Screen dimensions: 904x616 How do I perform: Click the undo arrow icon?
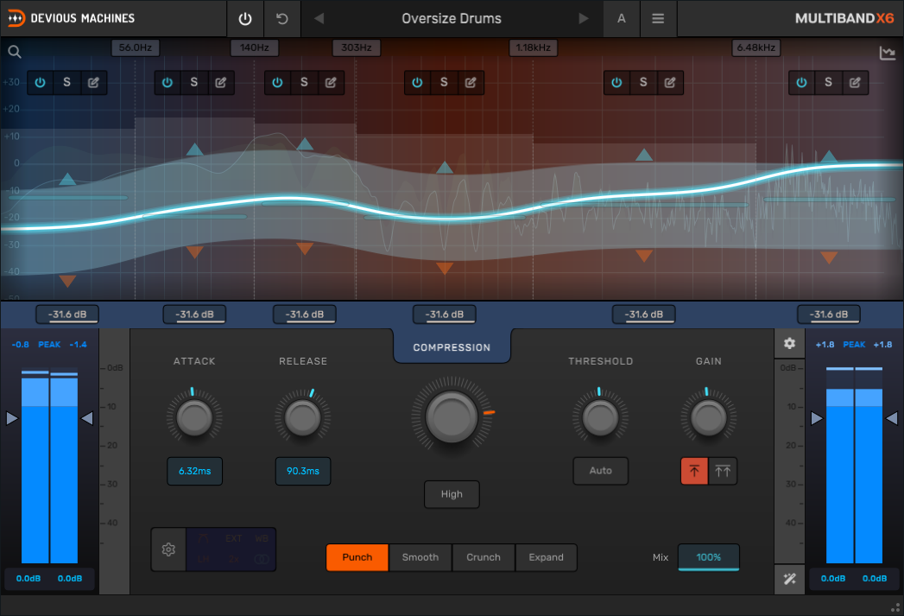pos(282,18)
